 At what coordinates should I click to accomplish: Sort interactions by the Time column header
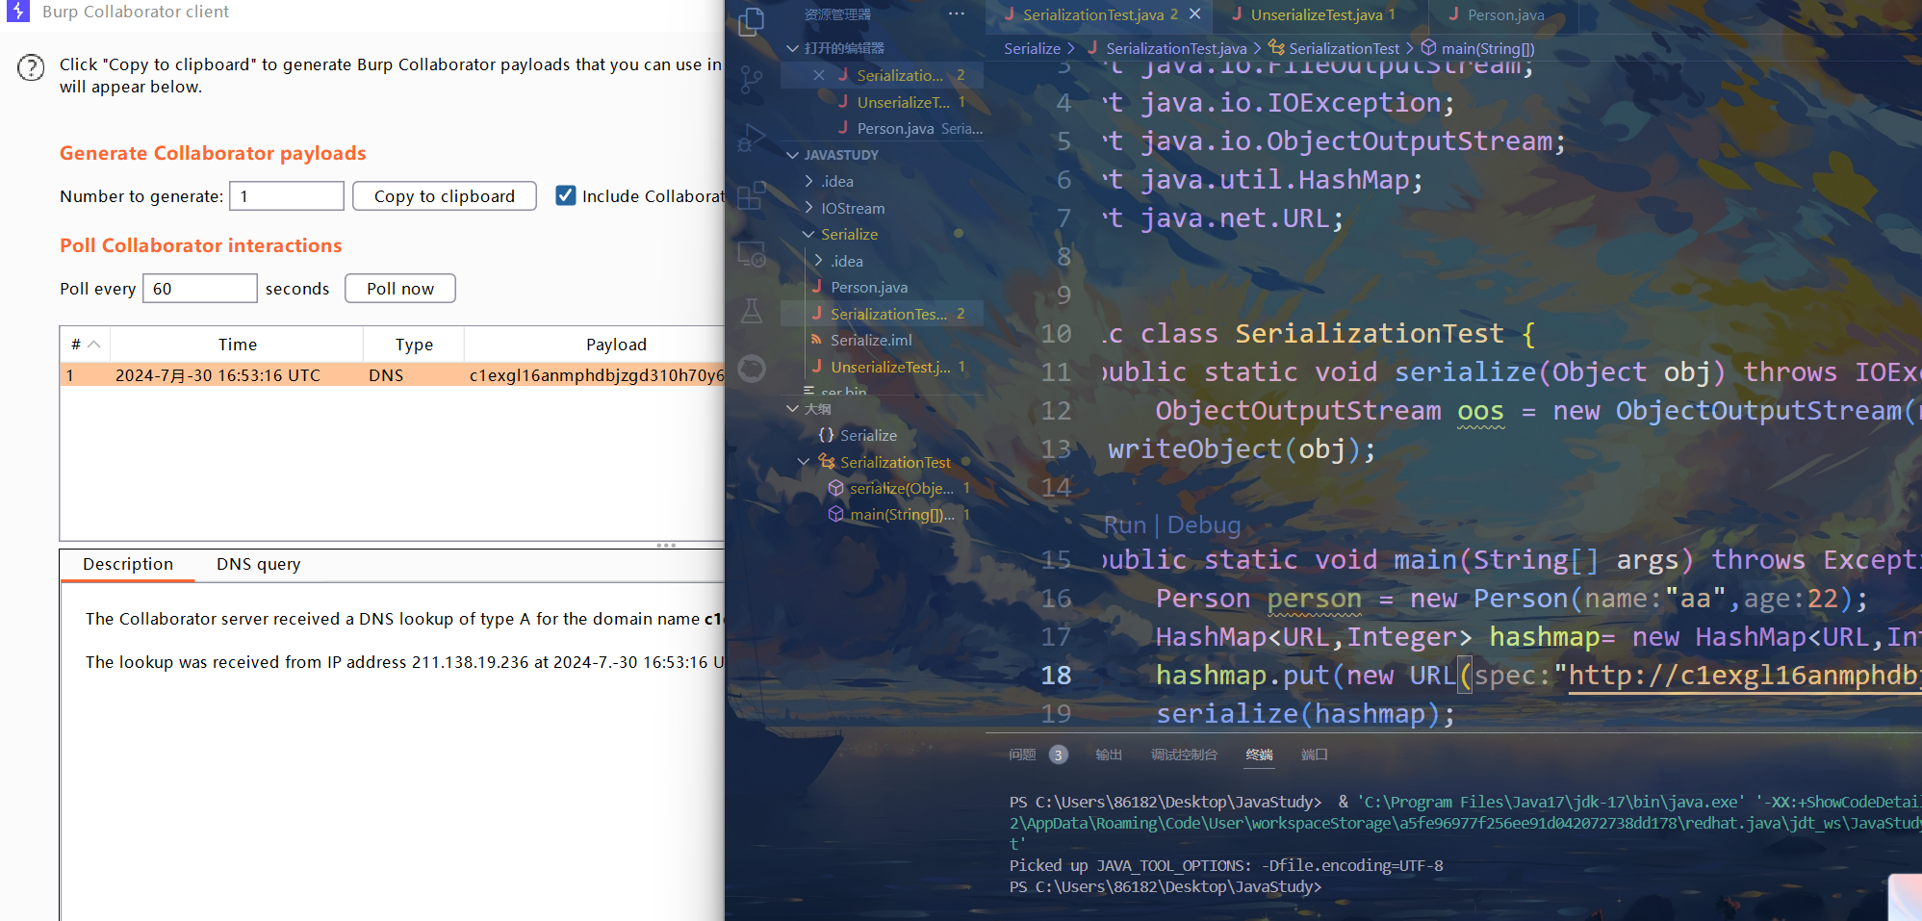click(237, 344)
